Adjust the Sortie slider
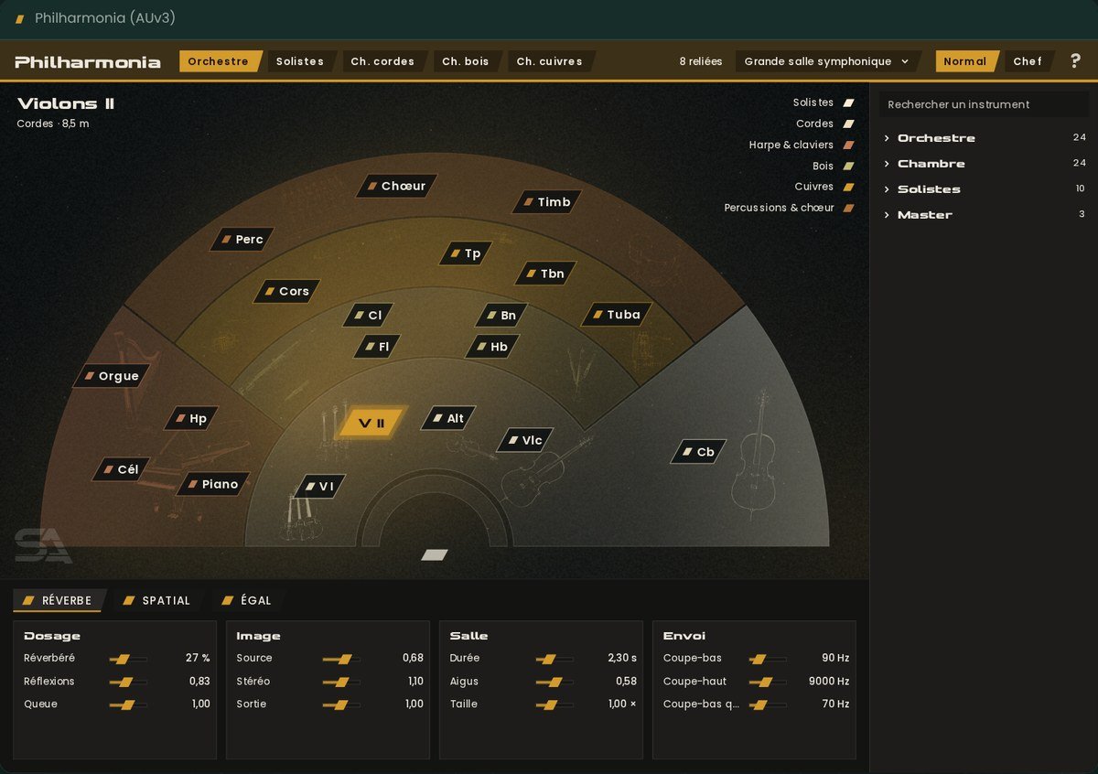This screenshot has width=1098, height=774. pos(341,704)
